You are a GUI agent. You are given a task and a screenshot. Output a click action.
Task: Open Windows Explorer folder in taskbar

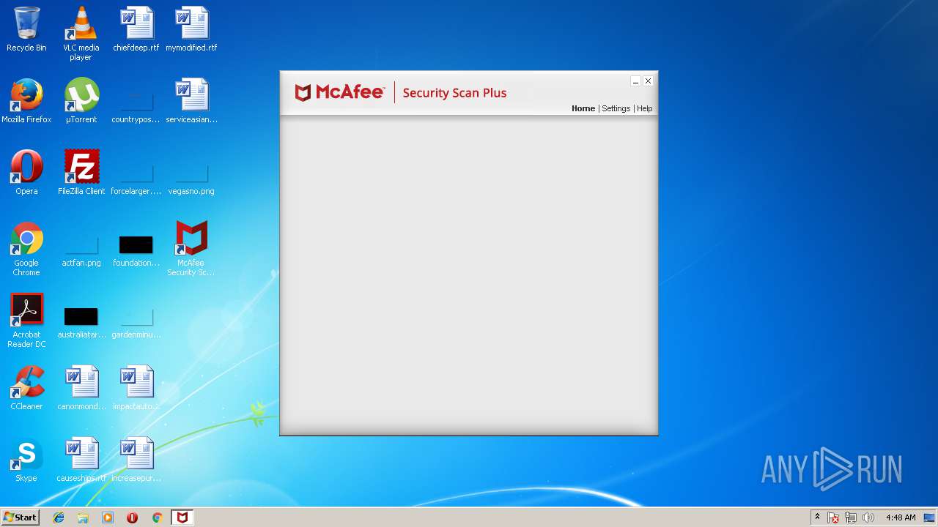83,517
